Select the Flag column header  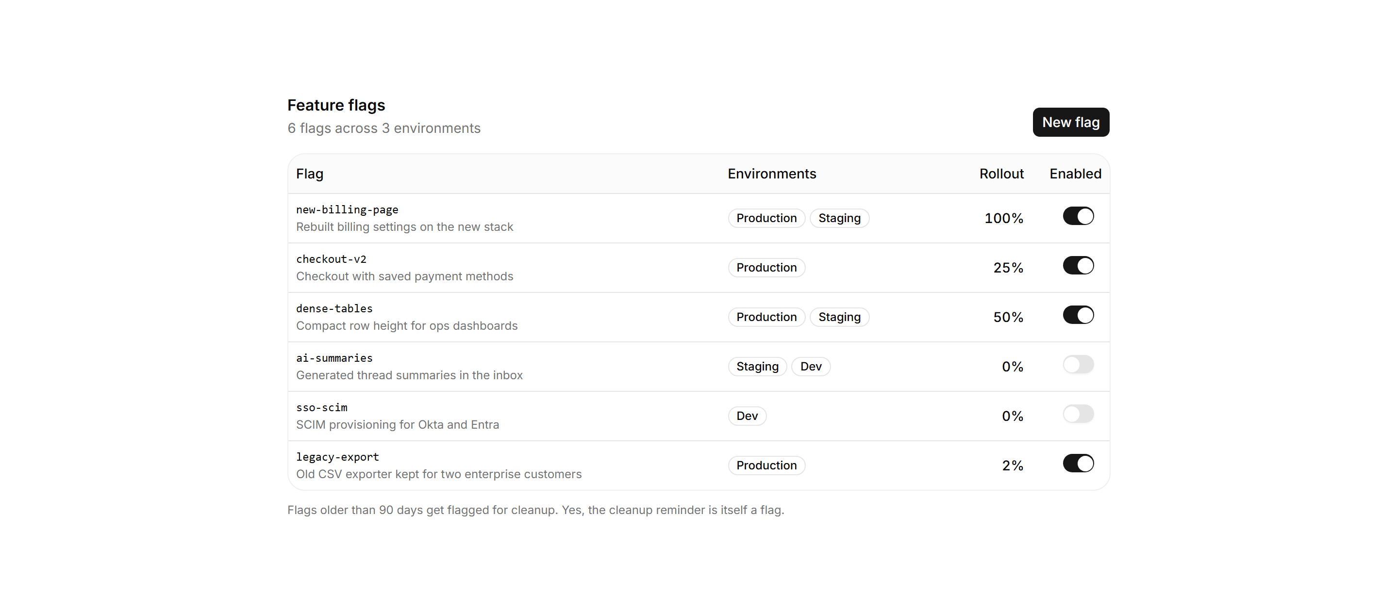tap(309, 174)
